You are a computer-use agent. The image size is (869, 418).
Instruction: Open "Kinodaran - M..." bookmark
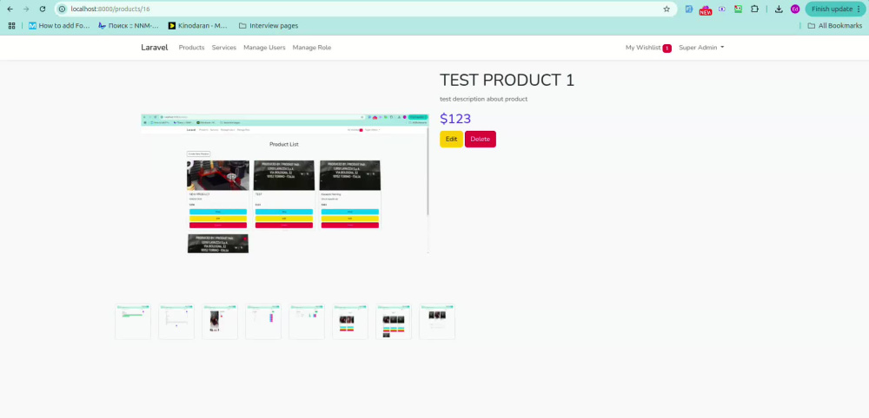(x=198, y=25)
